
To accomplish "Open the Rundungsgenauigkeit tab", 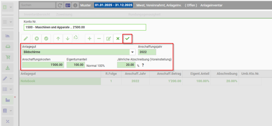I will click(144, 14).
